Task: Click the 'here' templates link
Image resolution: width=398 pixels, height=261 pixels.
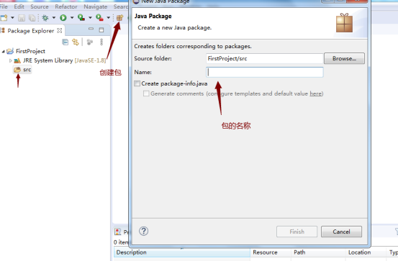Action: pos(315,93)
